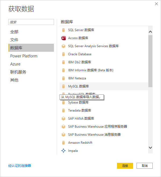The height and width of the screenshot is (177, 161).
Task: Open the 经认证的连接器 link
Action: [20, 166]
